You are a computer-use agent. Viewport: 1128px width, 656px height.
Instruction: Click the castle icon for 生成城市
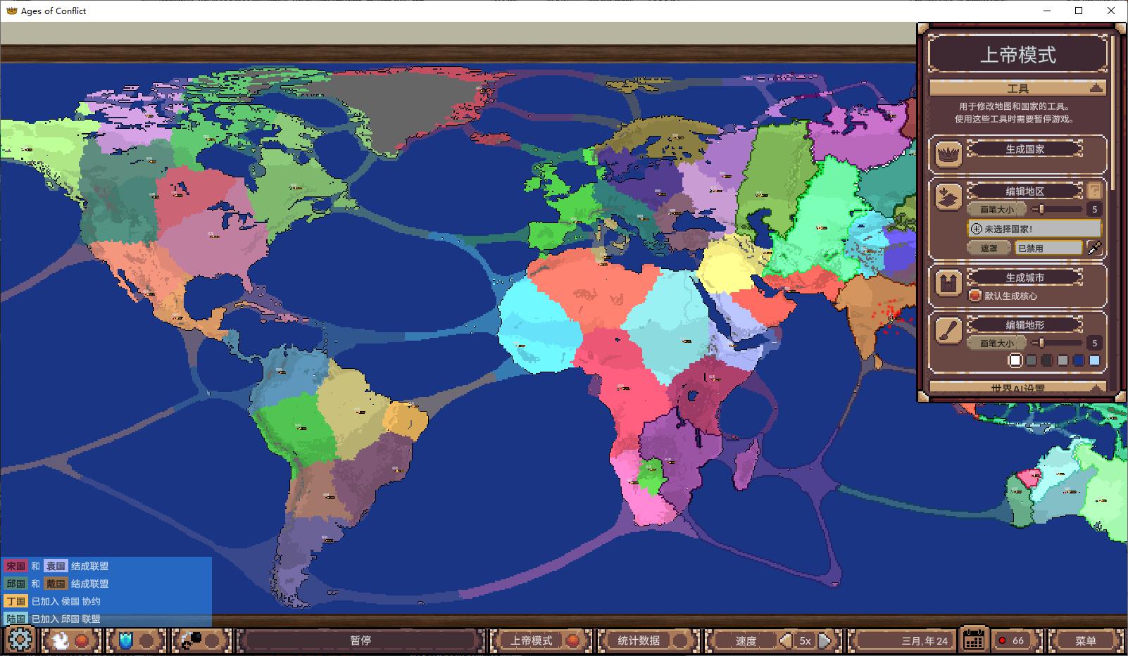tap(948, 284)
